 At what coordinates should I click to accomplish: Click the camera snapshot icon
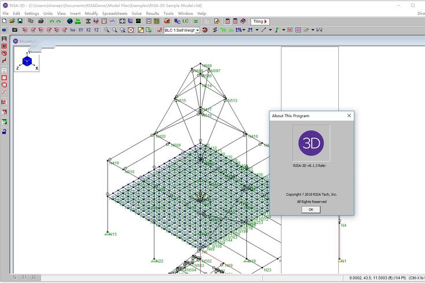point(15,30)
